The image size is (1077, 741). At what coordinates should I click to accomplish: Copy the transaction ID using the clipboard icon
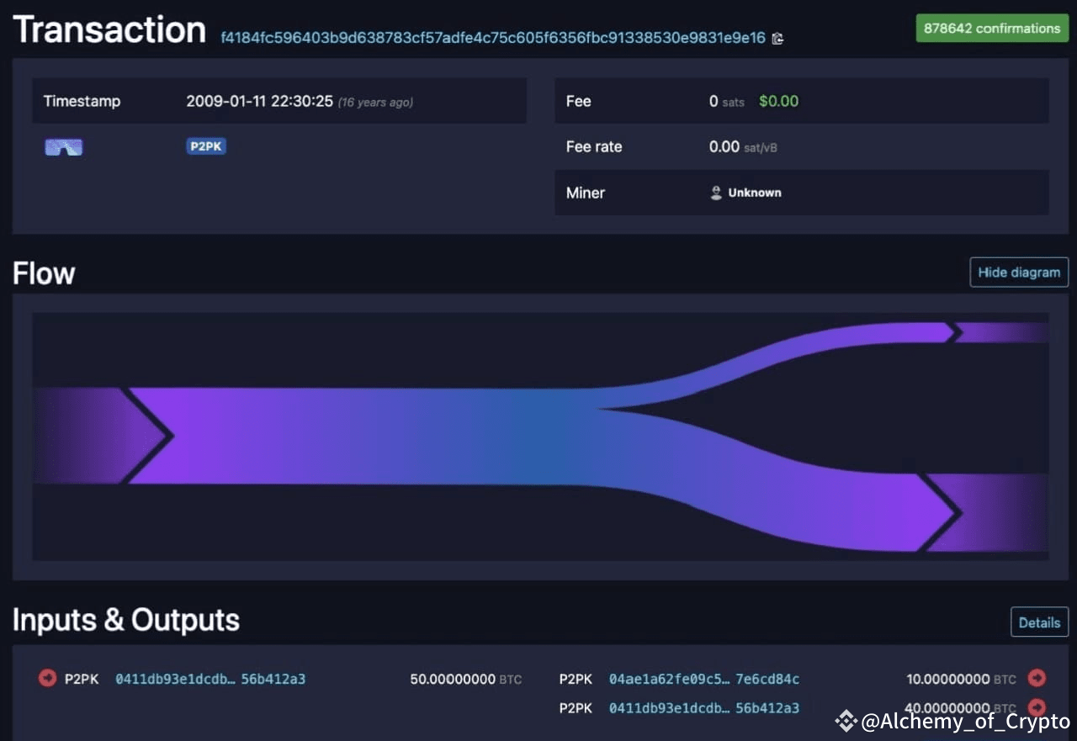[777, 38]
